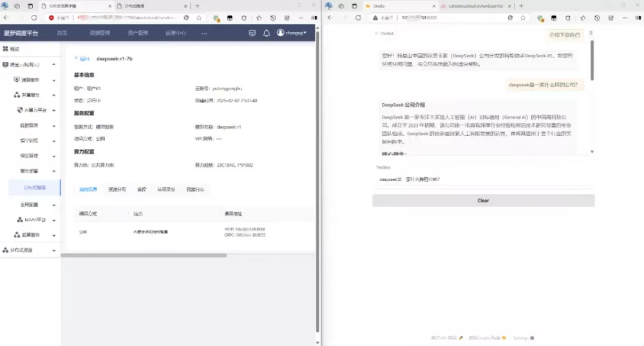Bookmark the page with the left window's star icon
This screenshot has width=644, height=346.
199,17
